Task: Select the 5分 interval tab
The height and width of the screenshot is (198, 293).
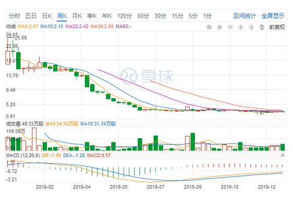Action: (x=193, y=16)
